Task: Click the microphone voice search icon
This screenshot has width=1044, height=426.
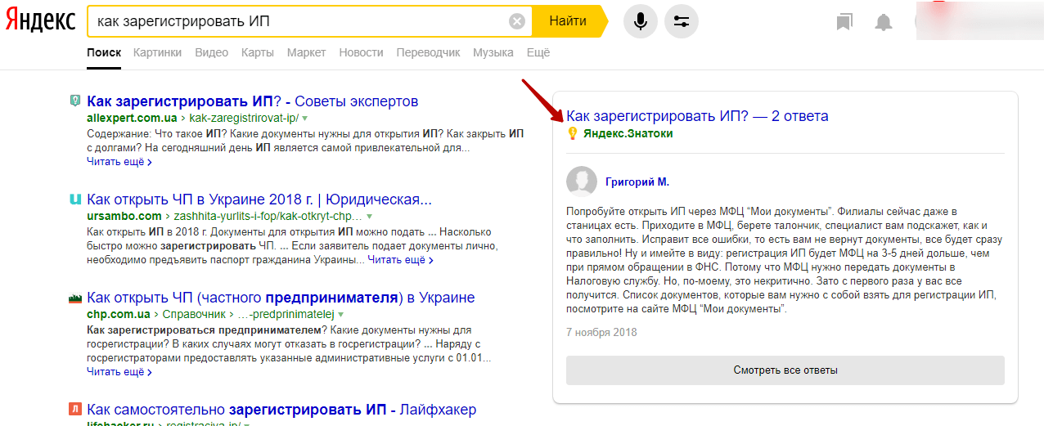Action: (640, 21)
